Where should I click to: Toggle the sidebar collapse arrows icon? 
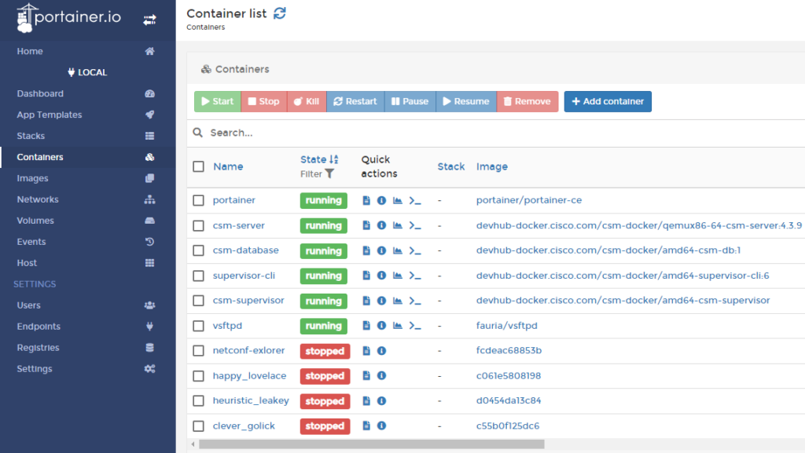[x=149, y=20]
